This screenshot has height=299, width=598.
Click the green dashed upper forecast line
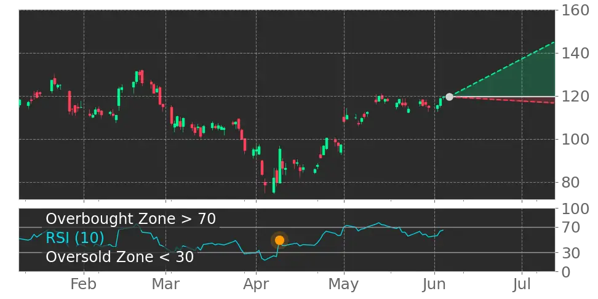(x=503, y=69)
